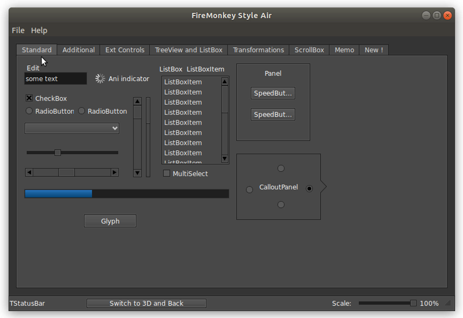Click the Glyph button
Screen dimensions: 463x318
(110, 221)
